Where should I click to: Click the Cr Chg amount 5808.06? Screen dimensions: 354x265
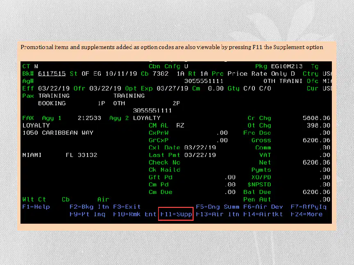tap(316, 118)
